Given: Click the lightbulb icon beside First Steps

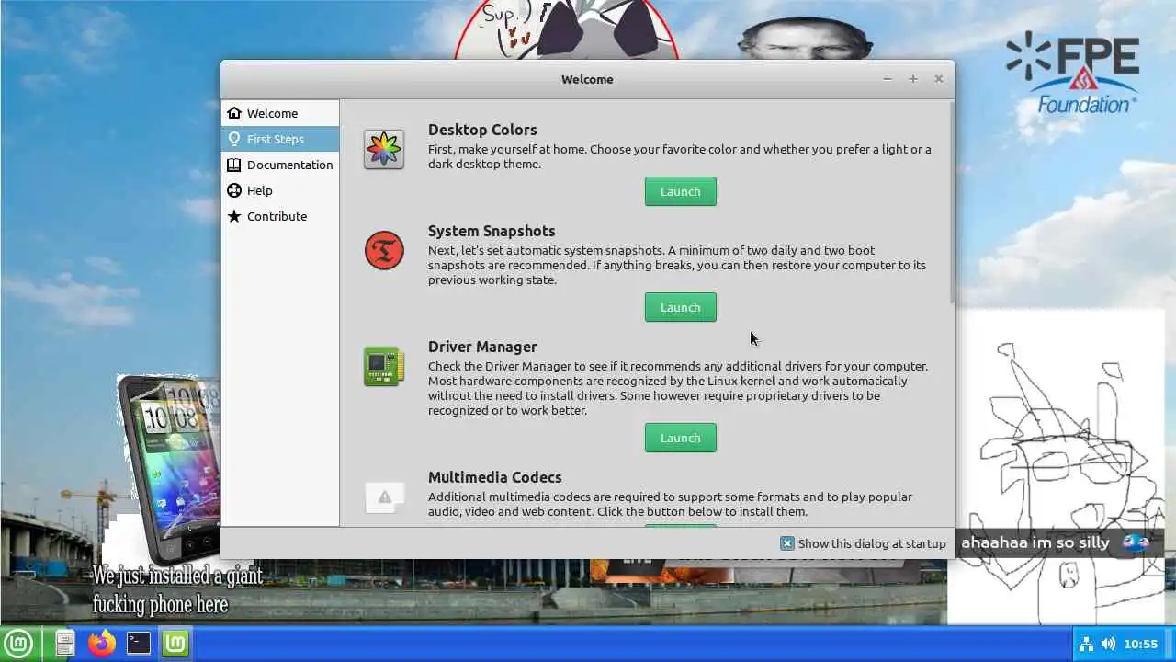Looking at the screenshot, I should click(234, 139).
